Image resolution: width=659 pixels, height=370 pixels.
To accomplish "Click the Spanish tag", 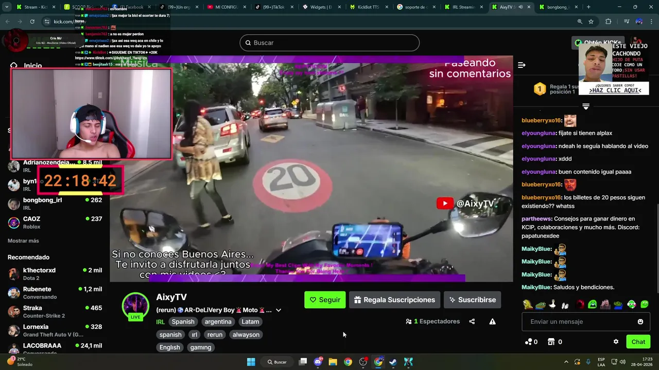I will pyautogui.click(x=183, y=322).
